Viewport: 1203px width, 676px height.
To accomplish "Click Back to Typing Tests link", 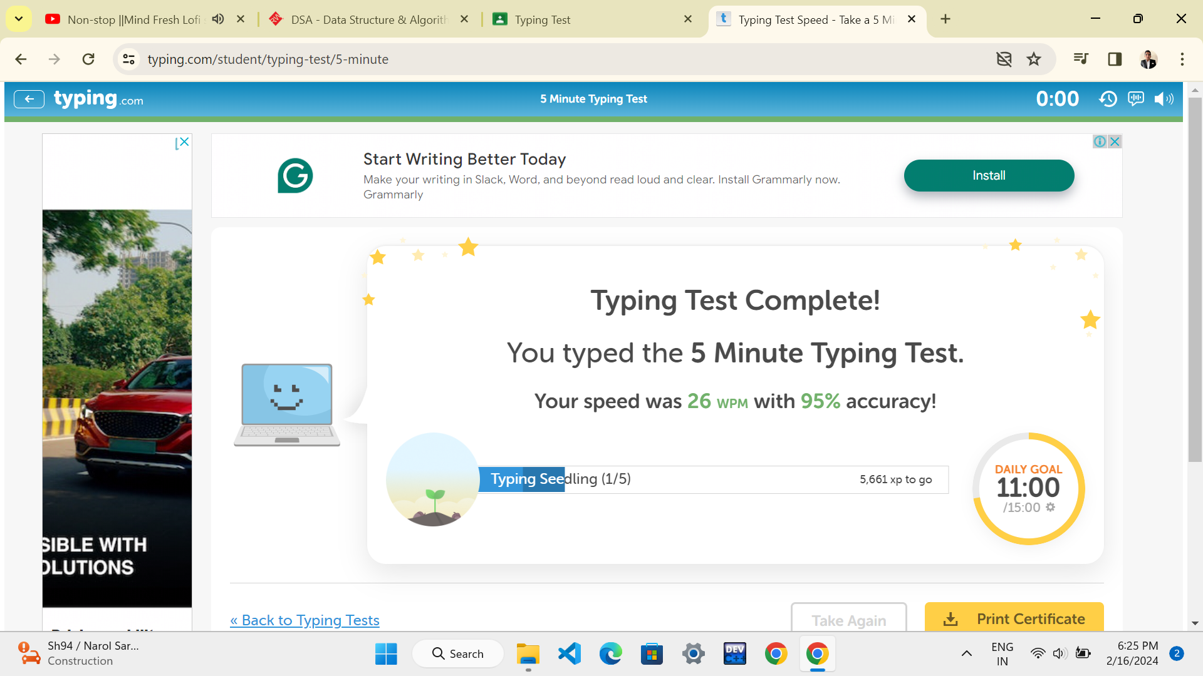I will point(305,620).
